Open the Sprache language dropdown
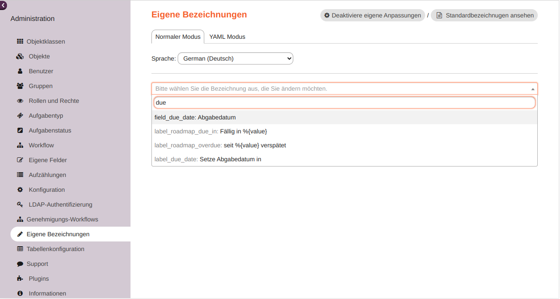Image resolution: width=560 pixels, height=299 pixels. 235,58
